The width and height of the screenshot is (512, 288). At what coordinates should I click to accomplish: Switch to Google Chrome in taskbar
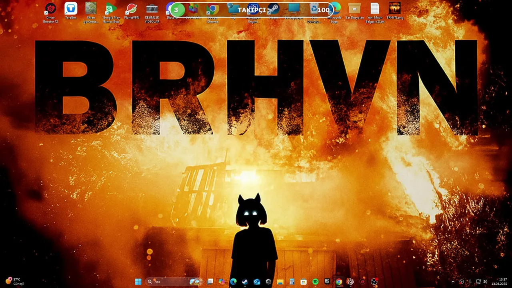pos(339,282)
